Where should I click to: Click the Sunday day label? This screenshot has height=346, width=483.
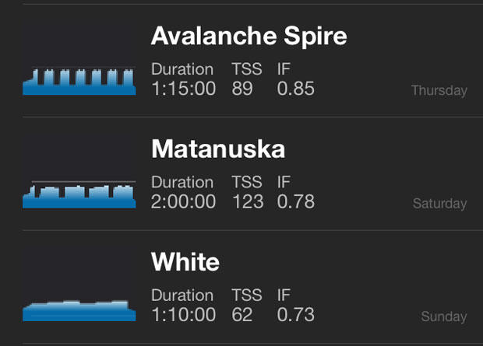(x=444, y=317)
